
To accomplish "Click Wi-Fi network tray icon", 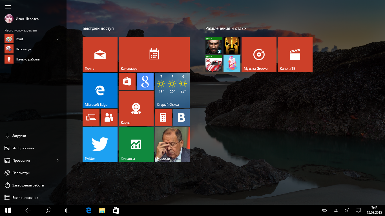I will click(x=336, y=210).
